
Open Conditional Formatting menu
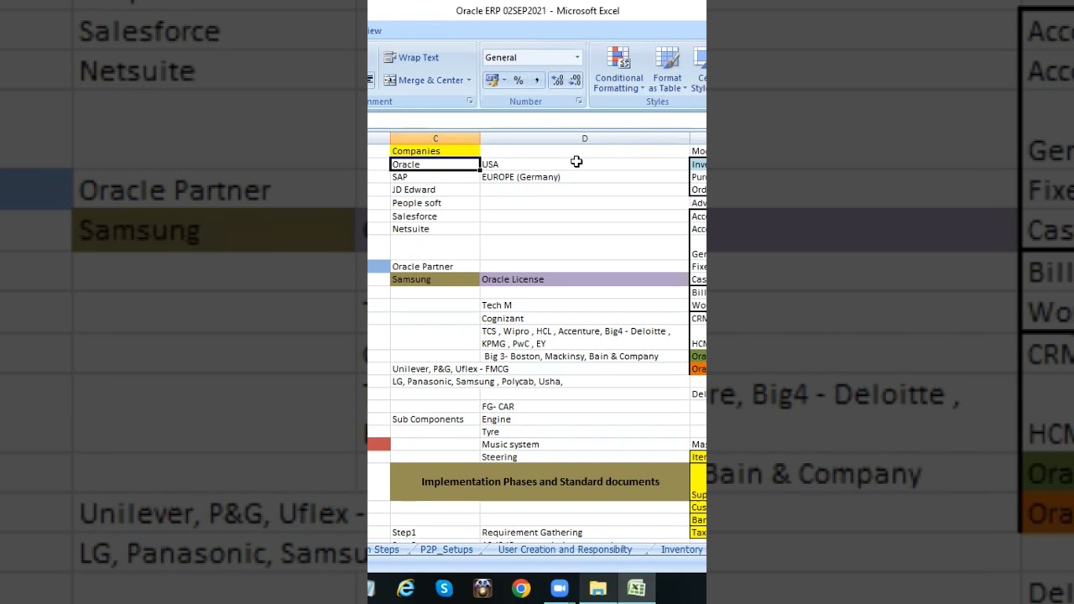tap(619, 70)
